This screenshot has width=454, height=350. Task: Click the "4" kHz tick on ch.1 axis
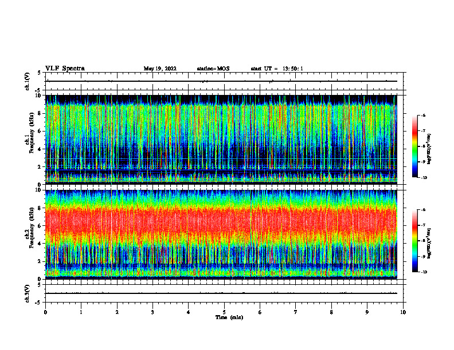pyautogui.click(x=40, y=149)
